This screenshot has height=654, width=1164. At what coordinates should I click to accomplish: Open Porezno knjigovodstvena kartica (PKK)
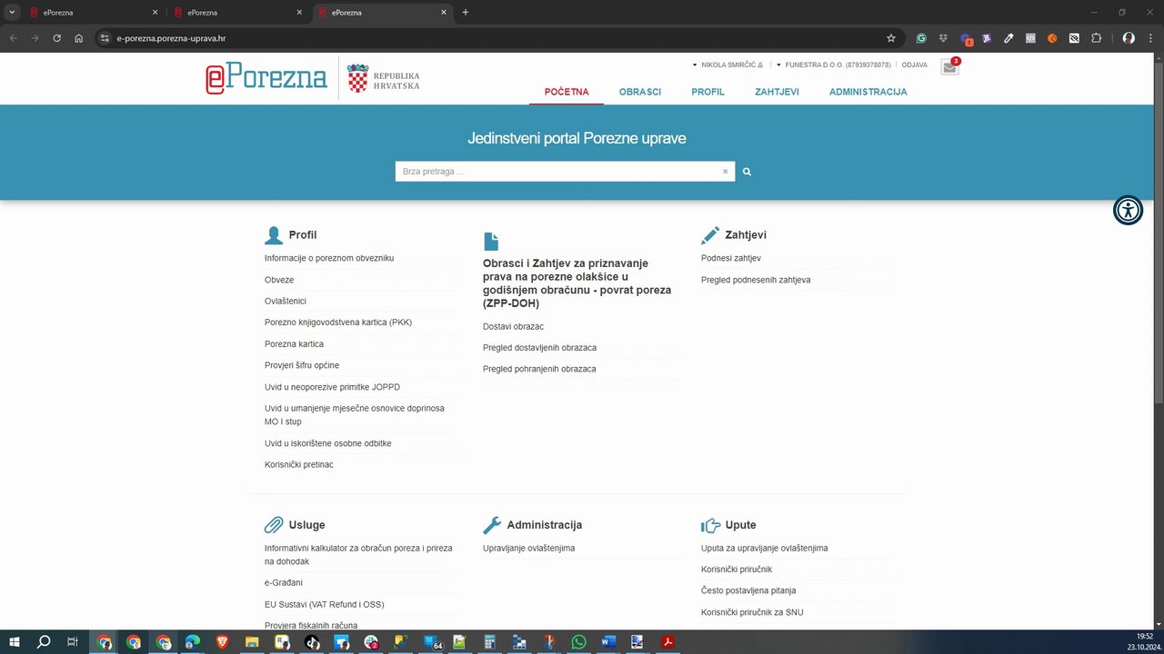click(338, 322)
